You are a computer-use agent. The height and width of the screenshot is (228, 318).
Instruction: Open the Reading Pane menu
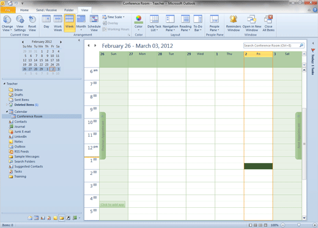pyautogui.click(x=185, y=23)
